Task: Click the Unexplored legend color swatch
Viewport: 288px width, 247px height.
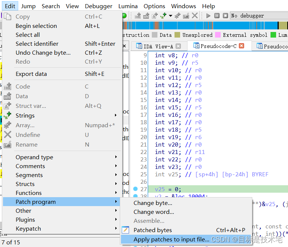Action: 177,35
